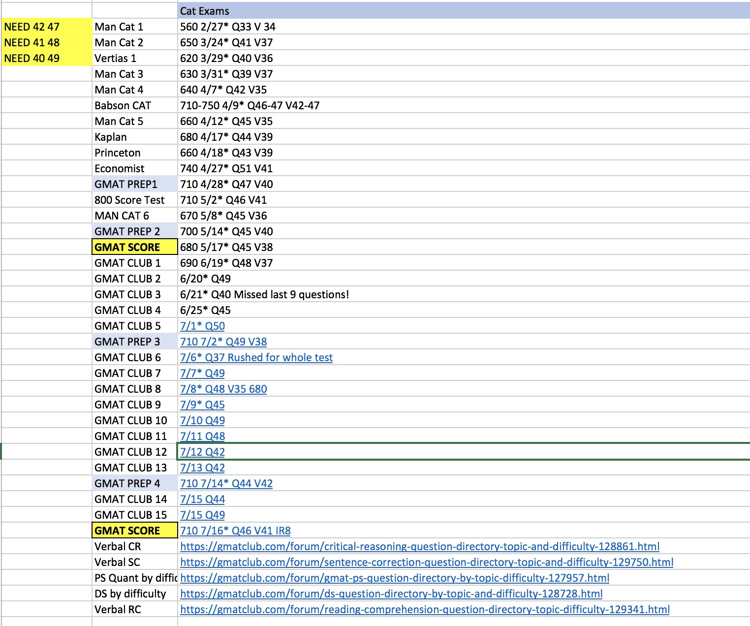Open the GMAT CLUB 8 680 result link
Viewport: 750px width, 626px height.
pyautogui.click(x=223, y=388)
